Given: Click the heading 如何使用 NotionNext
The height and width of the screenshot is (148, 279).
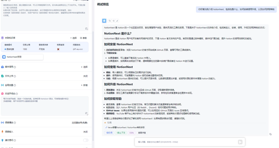Looking at the screenshot, I should 119,67.
